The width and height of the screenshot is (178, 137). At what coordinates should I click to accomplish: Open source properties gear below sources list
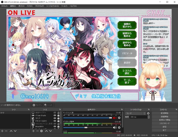[x=42, y=131]
